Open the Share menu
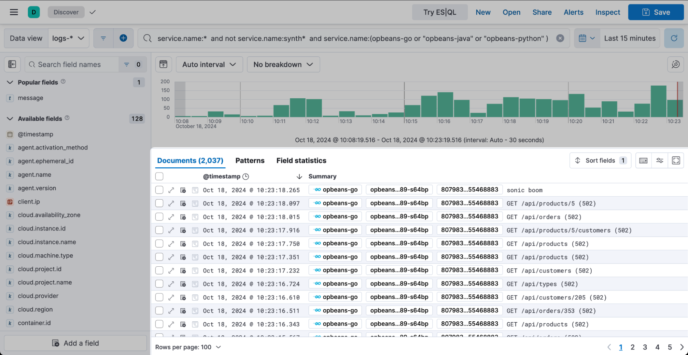 point(542,12)
